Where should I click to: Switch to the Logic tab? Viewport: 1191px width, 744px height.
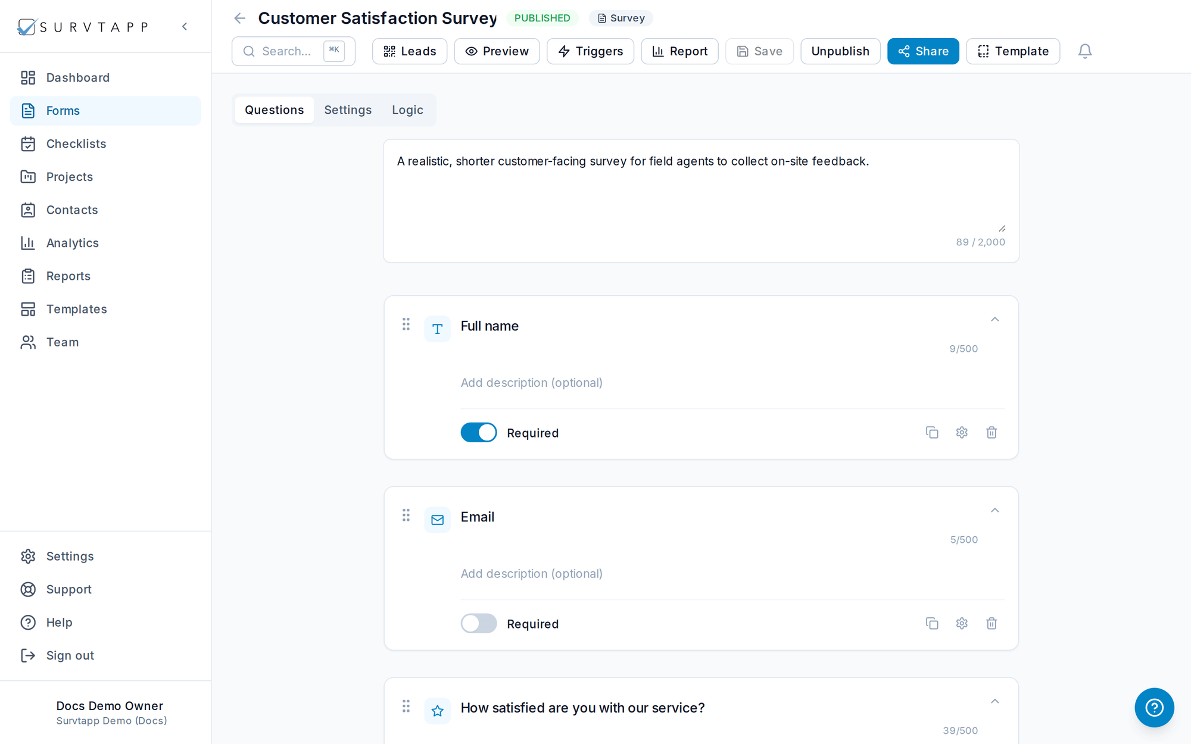(407, 110)
